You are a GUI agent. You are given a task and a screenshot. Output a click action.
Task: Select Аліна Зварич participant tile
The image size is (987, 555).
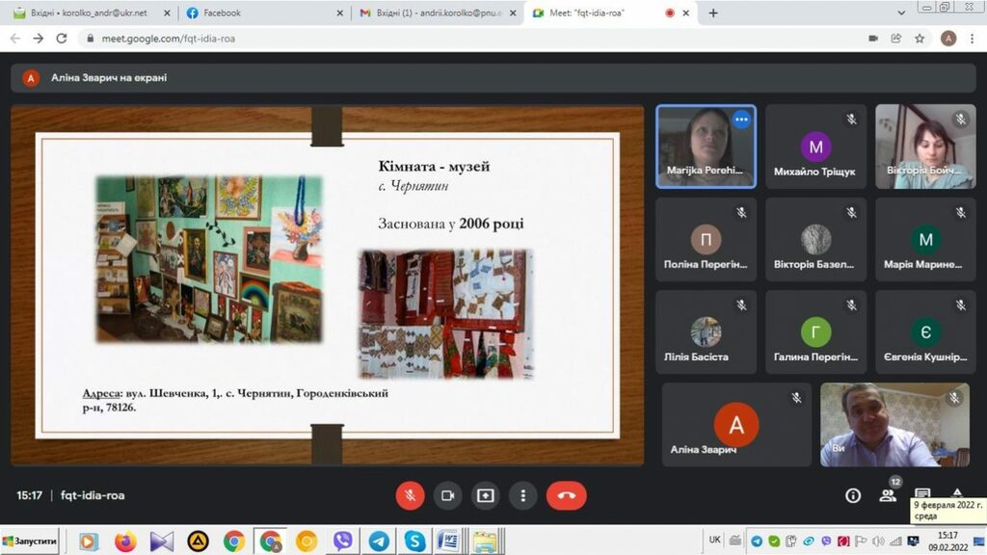tap(736, 425)
